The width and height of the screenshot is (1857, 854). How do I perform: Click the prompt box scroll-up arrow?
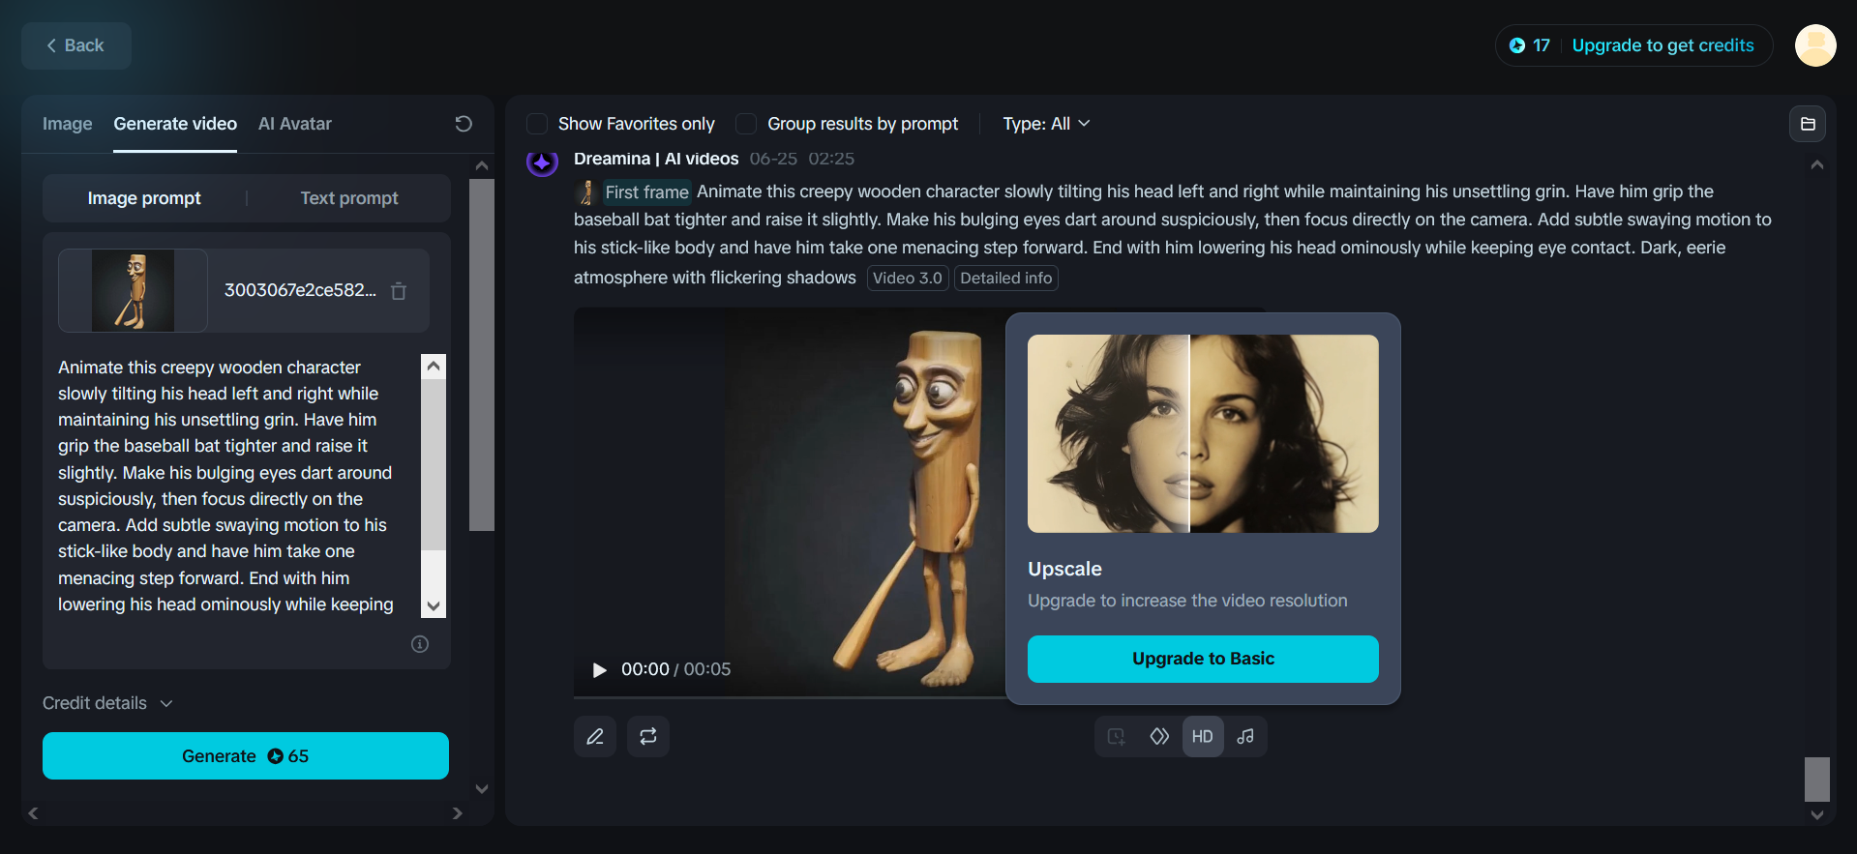tap(434, 366)
